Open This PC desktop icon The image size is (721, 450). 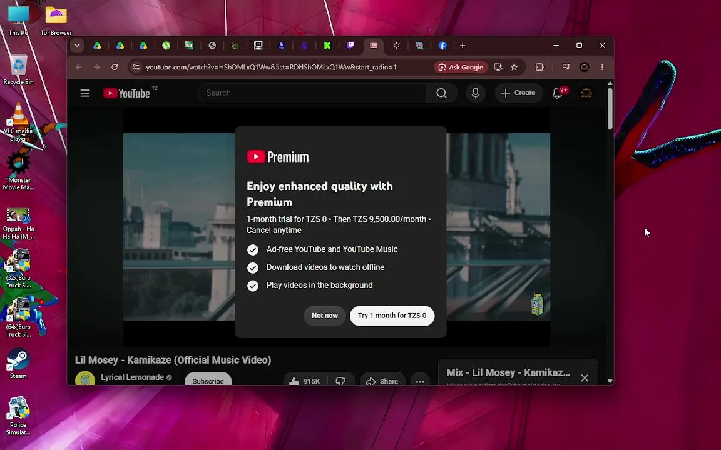coord(18,19)
